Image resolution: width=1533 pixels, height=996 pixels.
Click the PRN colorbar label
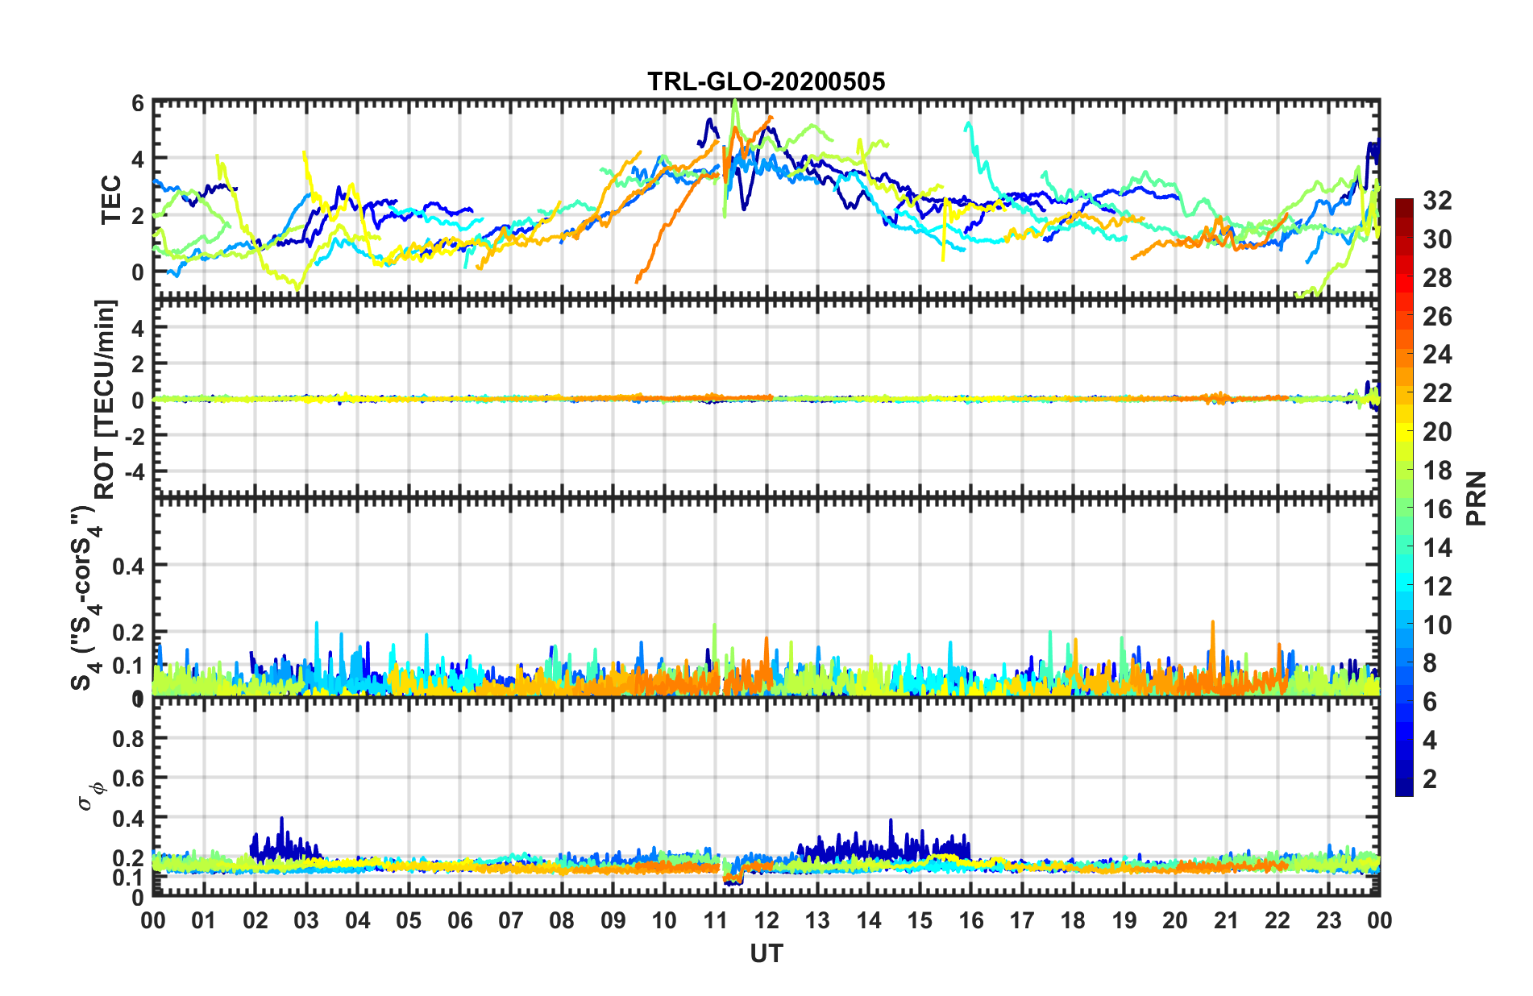1477,498
